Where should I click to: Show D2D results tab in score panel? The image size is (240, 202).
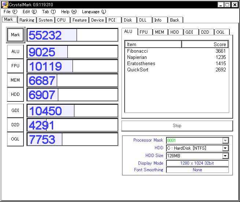(x=206, y=32)
